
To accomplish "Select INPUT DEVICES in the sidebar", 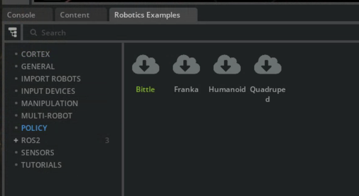I will click(48, 91).
